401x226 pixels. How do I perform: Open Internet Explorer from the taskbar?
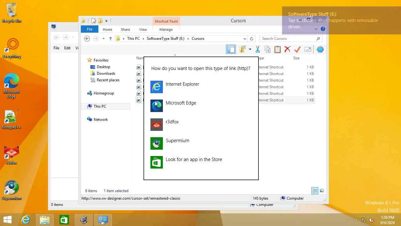click(x=25, y=220)
